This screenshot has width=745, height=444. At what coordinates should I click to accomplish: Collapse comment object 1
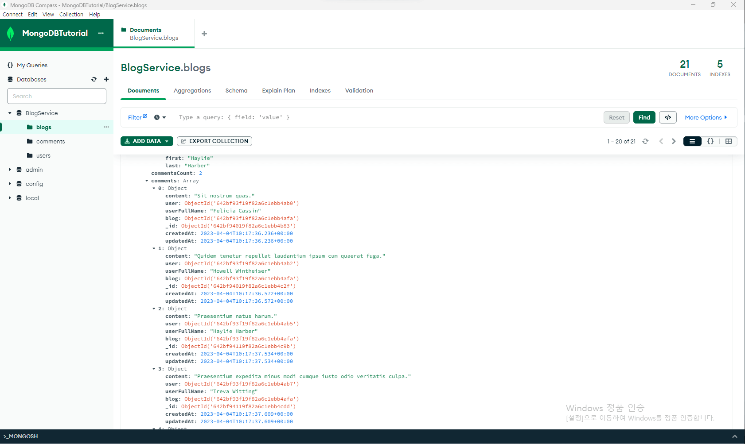click(154, 248)
